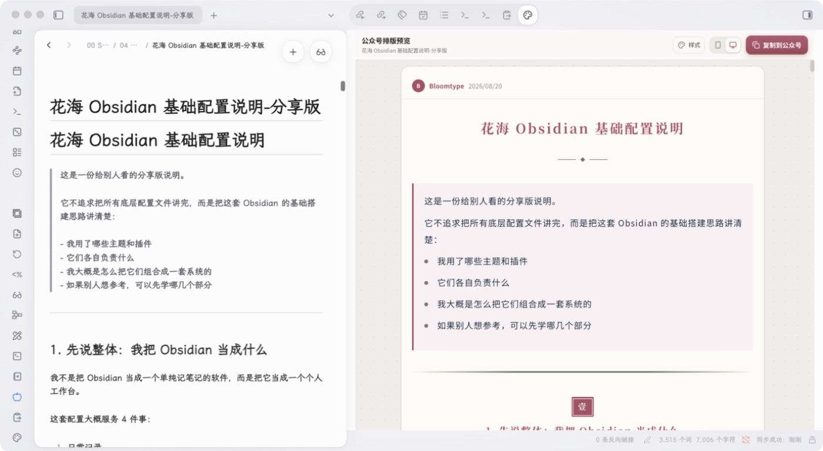The width and height of the screenshot is (823, 451).
Task: Toggle the right sidebar panel icon
Action: (x=807, y=15)
